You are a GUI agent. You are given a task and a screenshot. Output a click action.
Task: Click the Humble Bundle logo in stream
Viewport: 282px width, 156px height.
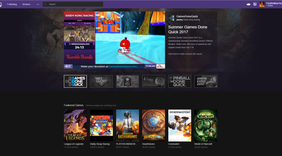coord(79,57)
